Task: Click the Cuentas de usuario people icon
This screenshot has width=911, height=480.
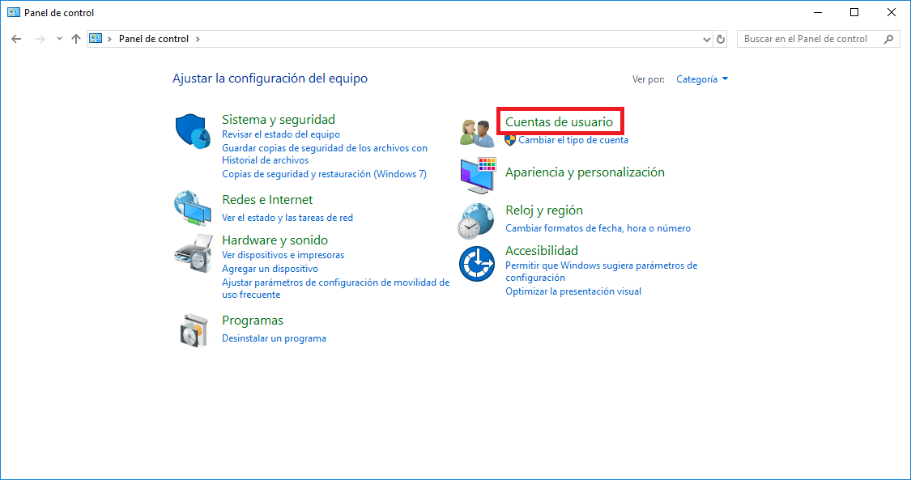Action: 477,134
